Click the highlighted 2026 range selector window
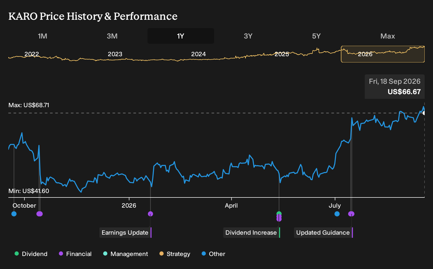Image resolution: width=433 pixels, height=269 pixels. pyautogui.click(x=383, y=54)
